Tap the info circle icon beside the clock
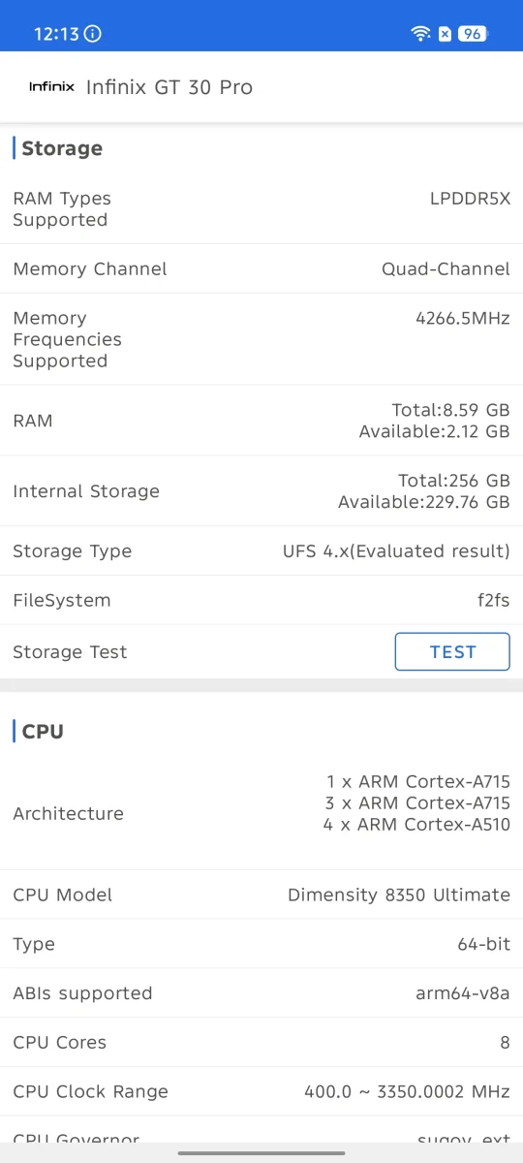The height and width of the screenshot is (1163, 523). click(x=93, y=34)
